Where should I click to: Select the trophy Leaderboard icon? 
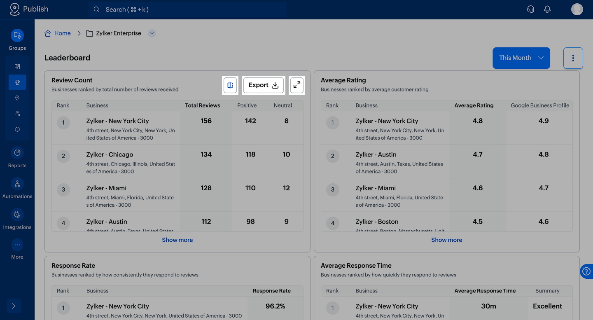tap(17, 82)
